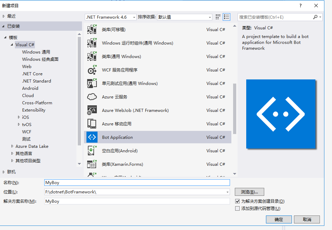The height and width of the screenshot is (230, 332).
Task: Collapse the Visual C# tree node
Action: coord(12,45)
